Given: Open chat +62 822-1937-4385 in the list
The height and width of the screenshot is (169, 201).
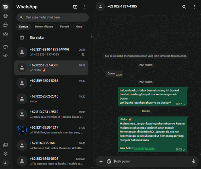Looking at the screenshot, I should pyautogui.click(x=51, y=68).
